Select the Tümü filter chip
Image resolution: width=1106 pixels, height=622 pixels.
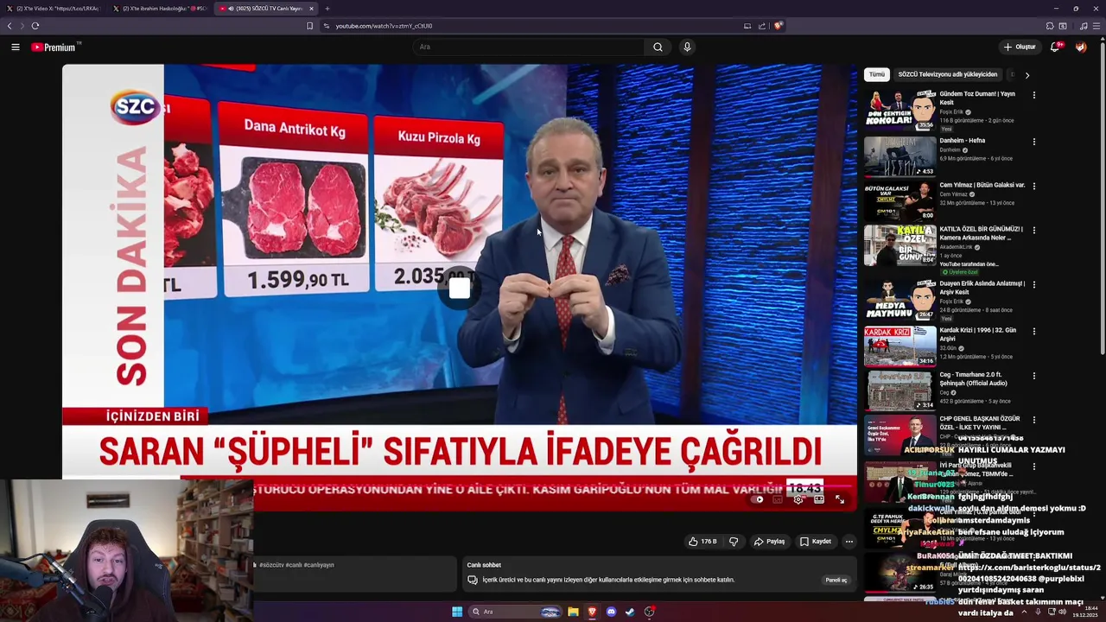tap(877, 74)
